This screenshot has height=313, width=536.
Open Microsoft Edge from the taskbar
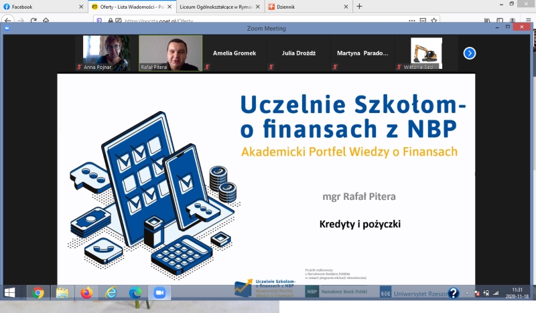(135, 293)
